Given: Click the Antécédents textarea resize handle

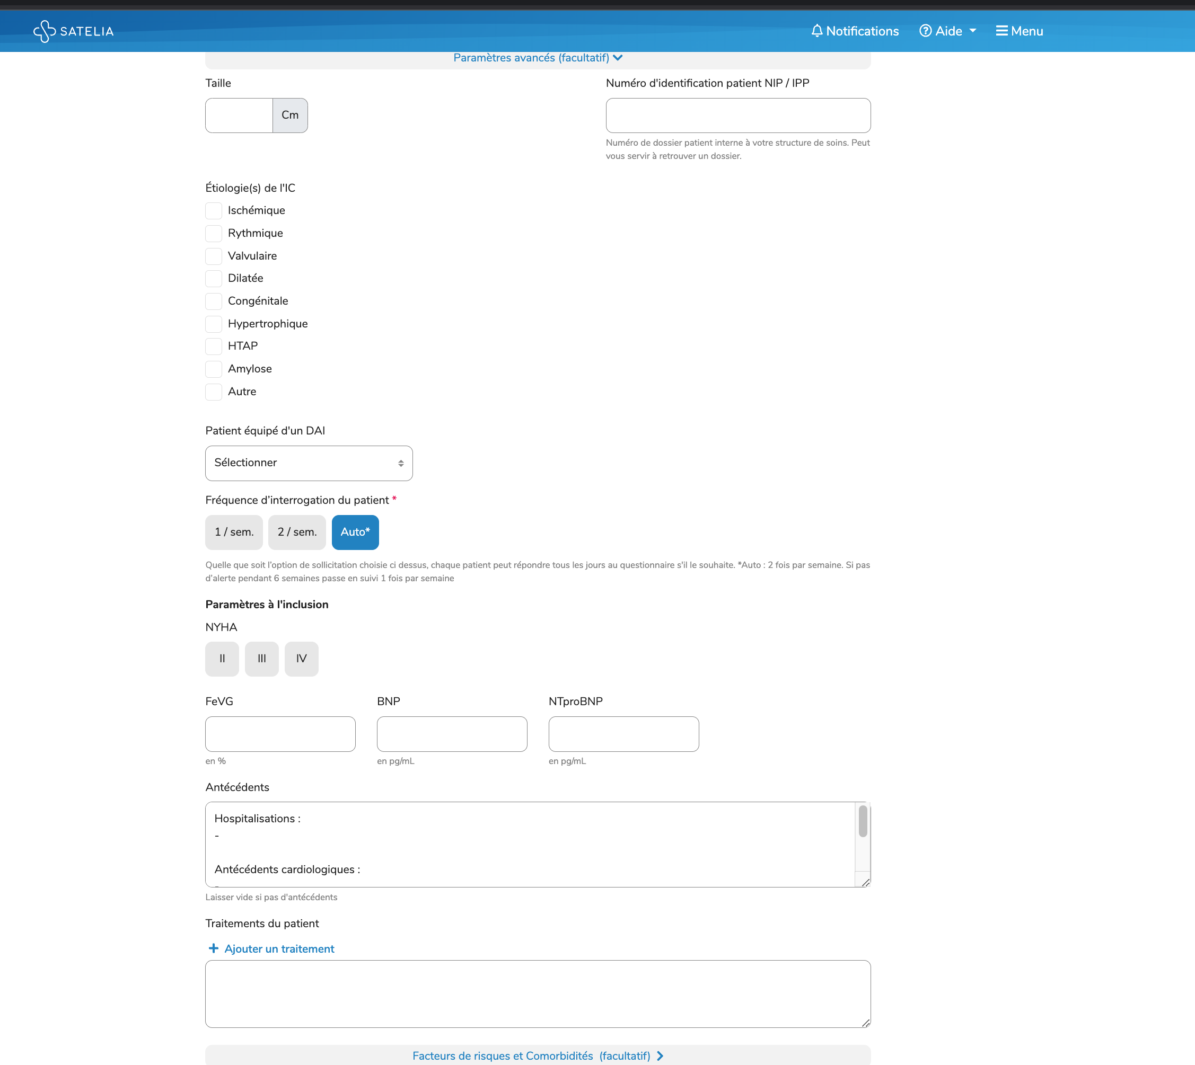Looking at the screenshot, I should [x=865, y=882].
